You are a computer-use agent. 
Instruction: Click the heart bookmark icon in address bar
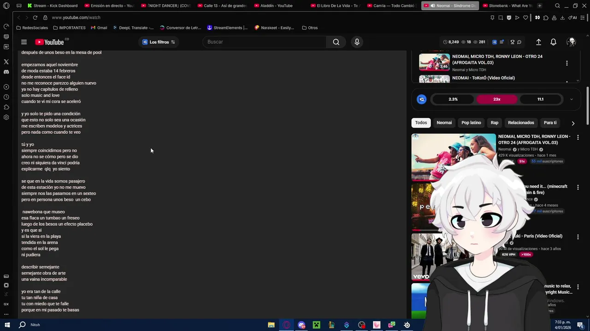tap(525, 17)
